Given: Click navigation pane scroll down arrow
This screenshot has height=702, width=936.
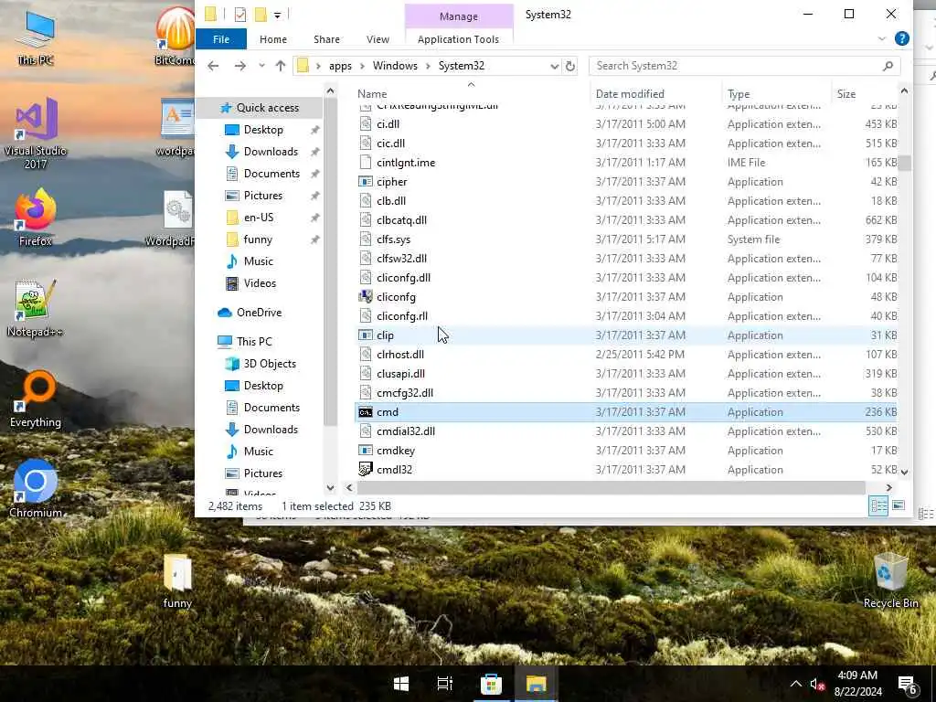Looking at the screenshot, I should pos(330,488).
